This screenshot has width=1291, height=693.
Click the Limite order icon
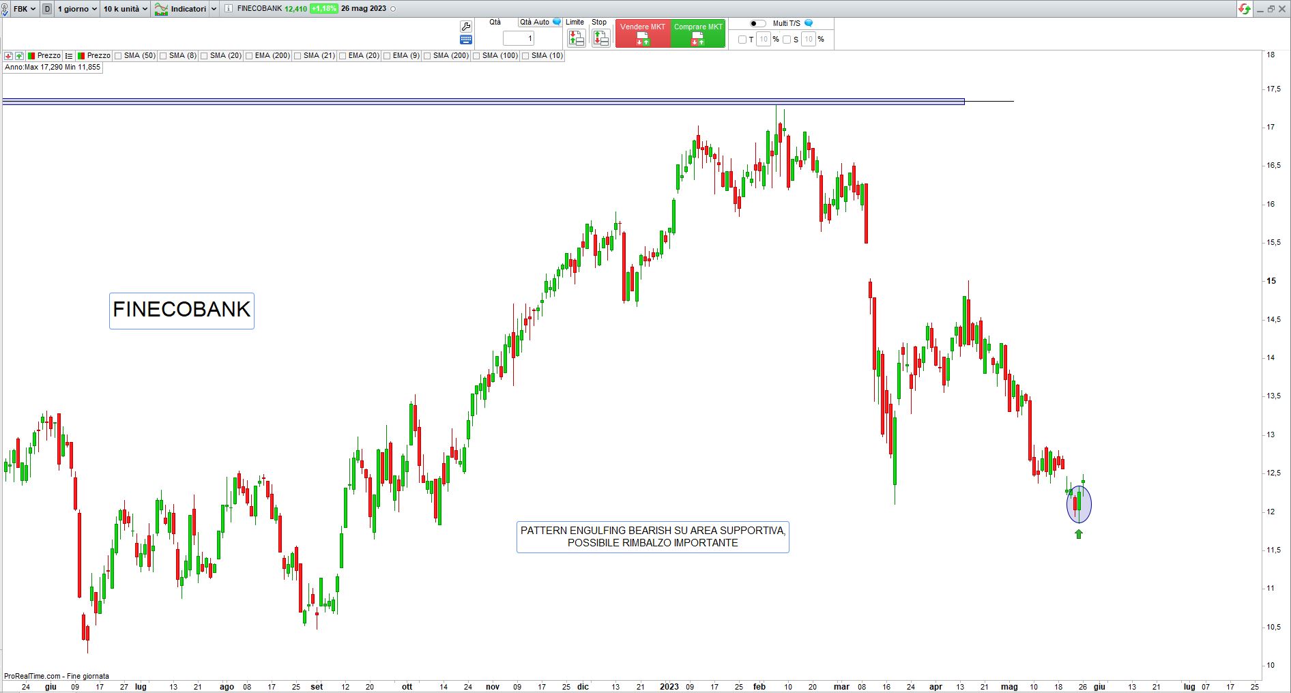click(576, 38)
